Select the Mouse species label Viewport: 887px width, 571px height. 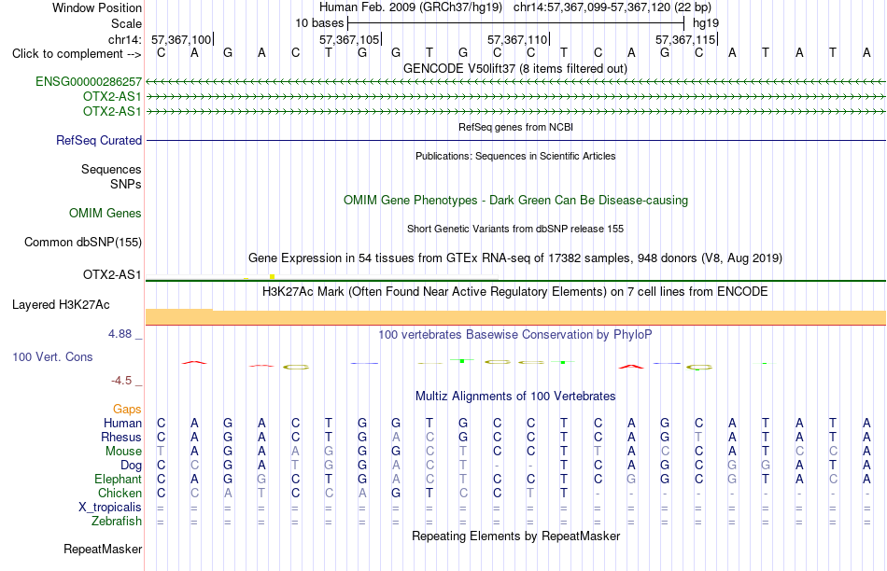coord(123,452)
